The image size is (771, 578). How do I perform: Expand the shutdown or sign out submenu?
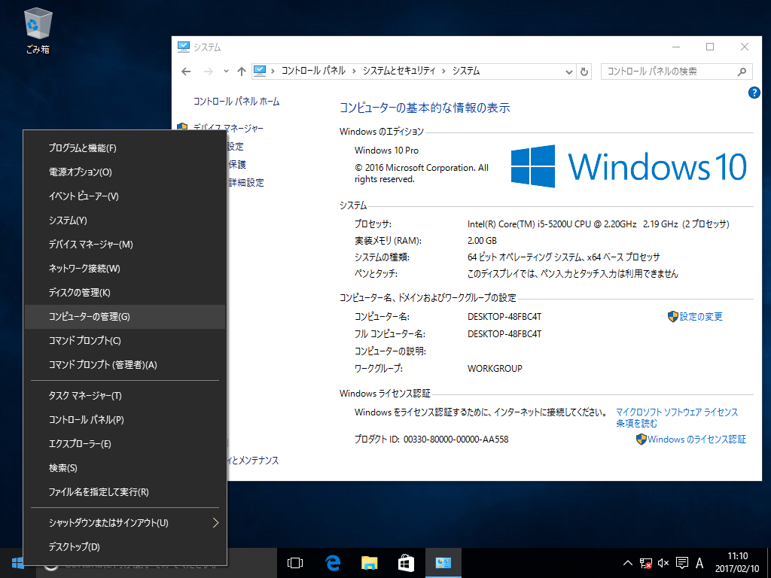[215, 522]
